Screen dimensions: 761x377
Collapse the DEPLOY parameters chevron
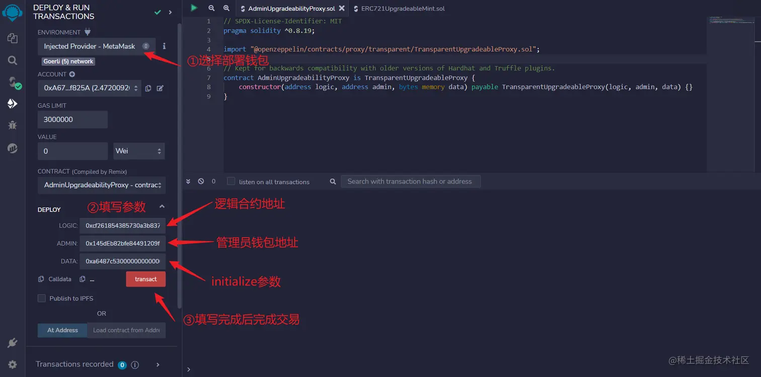tap(162, 207)
